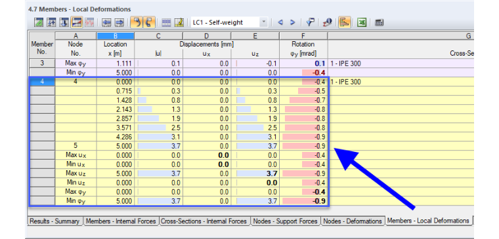The height and width of the screenshot is (239, 499).
Task: Click the Displacements [mm] heading
Action: [x=207, y=45]
